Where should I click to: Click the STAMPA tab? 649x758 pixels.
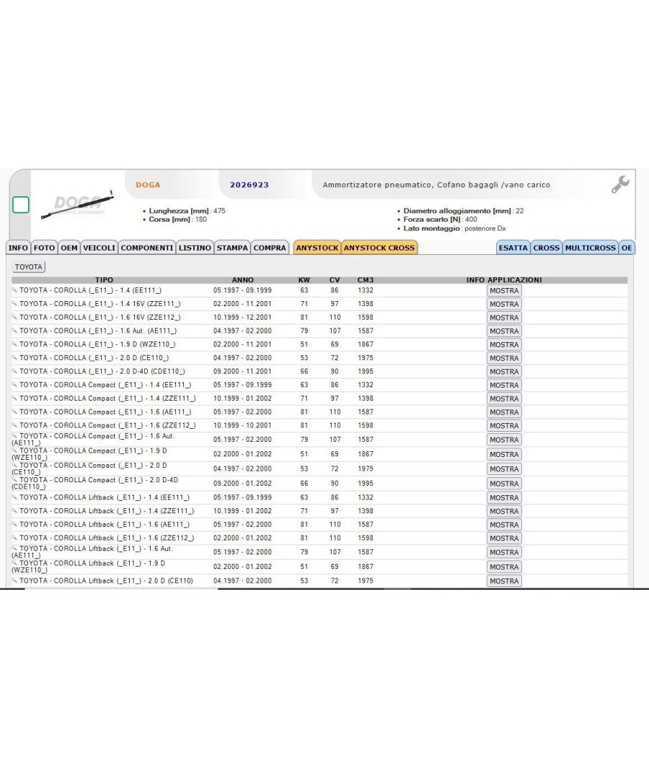click(232, 248)
